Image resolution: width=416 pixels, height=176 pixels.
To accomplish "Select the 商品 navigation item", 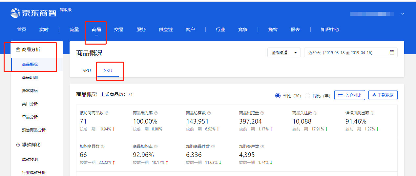I will 96,29.
